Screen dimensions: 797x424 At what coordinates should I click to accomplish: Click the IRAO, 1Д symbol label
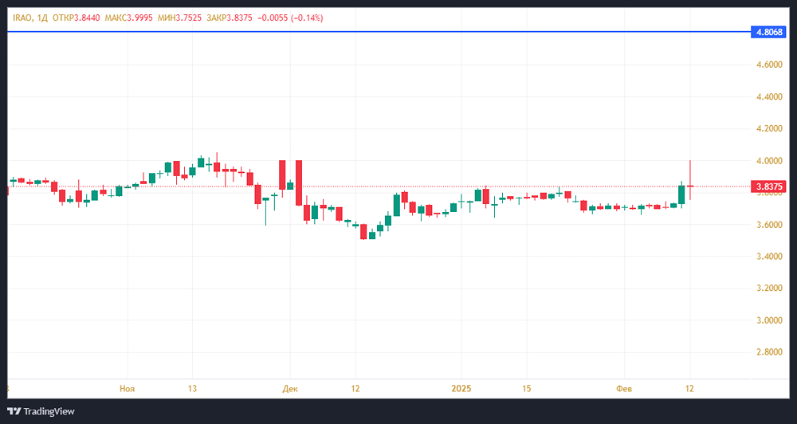coord(30,18)
